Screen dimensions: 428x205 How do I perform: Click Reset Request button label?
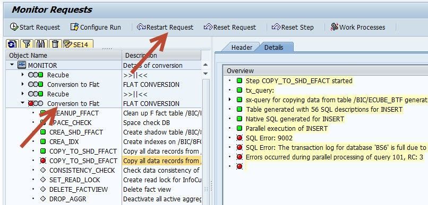235,27
